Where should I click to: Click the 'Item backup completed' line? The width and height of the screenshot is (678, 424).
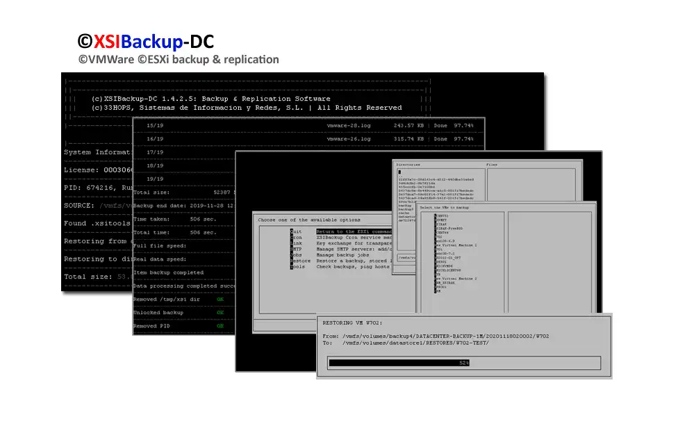click(168, 272)
